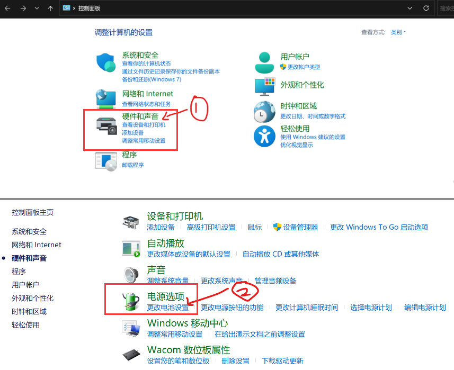The width and height of the screenshot is (454, 370).
Task: Click the 电源选项 battery icon
Action: (131, 302)
